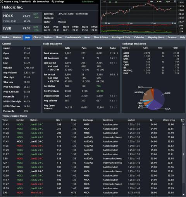
Task: Open the Calendar tab
Action: 139,38
